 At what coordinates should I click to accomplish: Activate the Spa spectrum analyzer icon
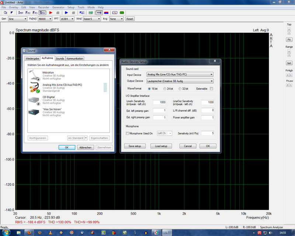pos(42,13)
